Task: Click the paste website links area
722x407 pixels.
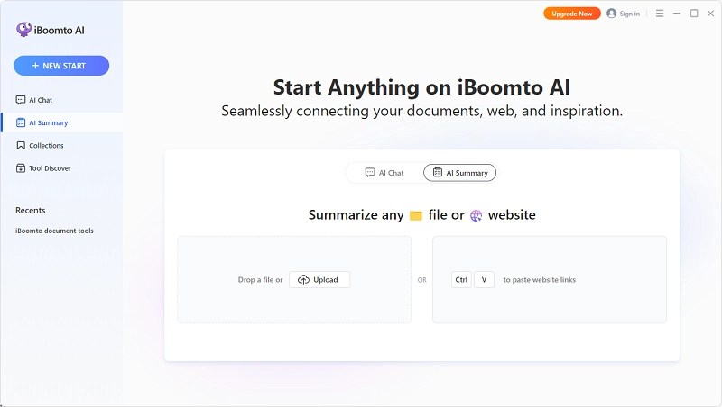Action: pyautogui.click(x=550, y=280)
